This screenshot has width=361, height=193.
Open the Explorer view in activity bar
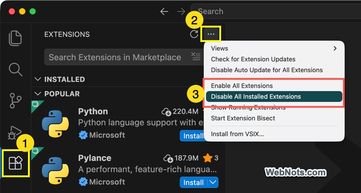(x=15, y=38)
